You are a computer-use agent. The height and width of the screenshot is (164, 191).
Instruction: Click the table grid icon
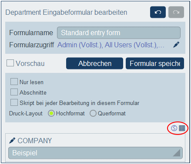(182, 128)
